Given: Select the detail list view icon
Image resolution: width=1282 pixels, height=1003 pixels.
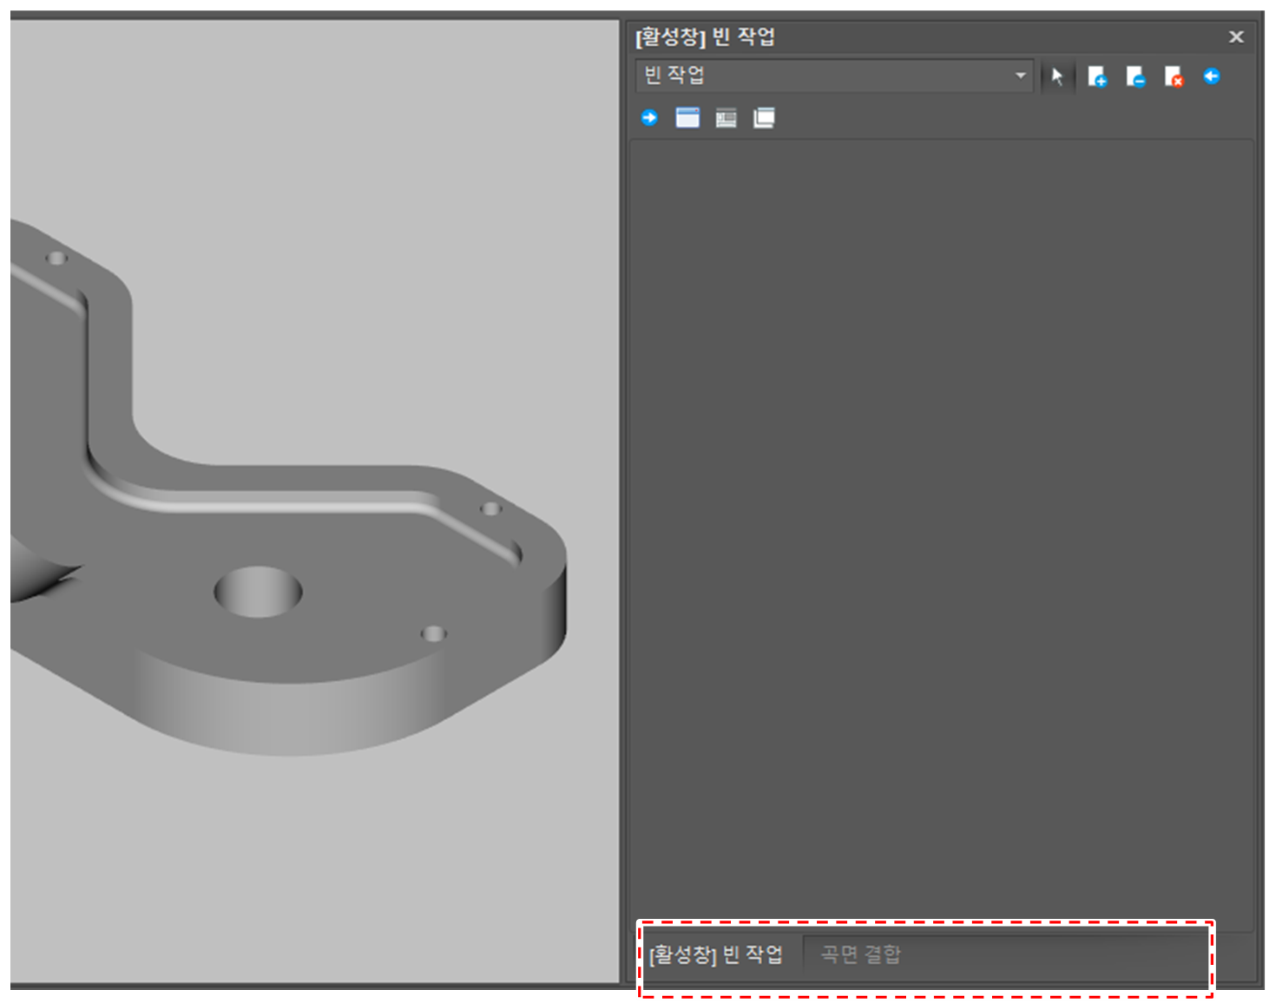Looking at the screenshot, I should point(726,118).
